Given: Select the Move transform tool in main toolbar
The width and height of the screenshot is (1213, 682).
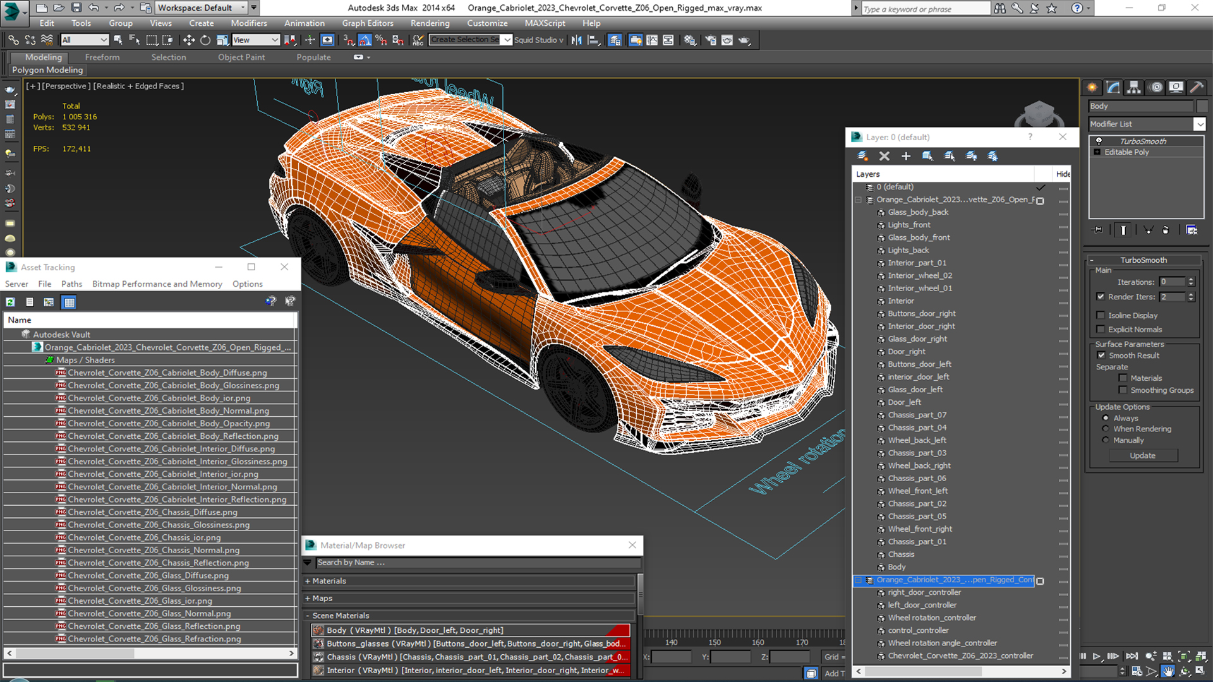Looking at the screenshot, I should (189, 40).
